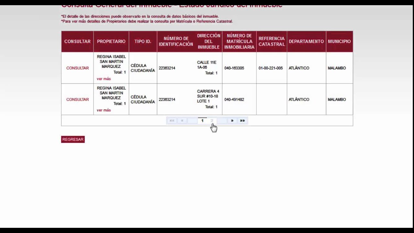Screen dimensions: 414x233
Task: Go to previous page of results
Action: point(182,121)
